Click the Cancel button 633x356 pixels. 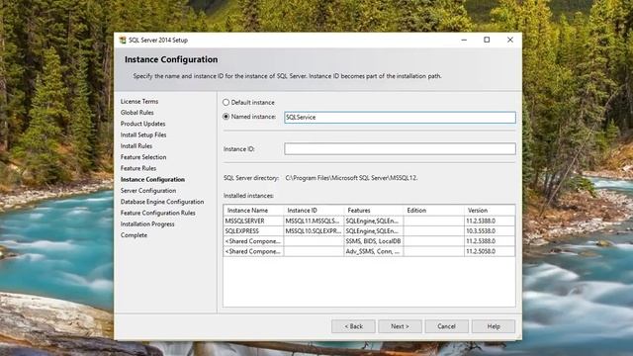pos(446,326)
